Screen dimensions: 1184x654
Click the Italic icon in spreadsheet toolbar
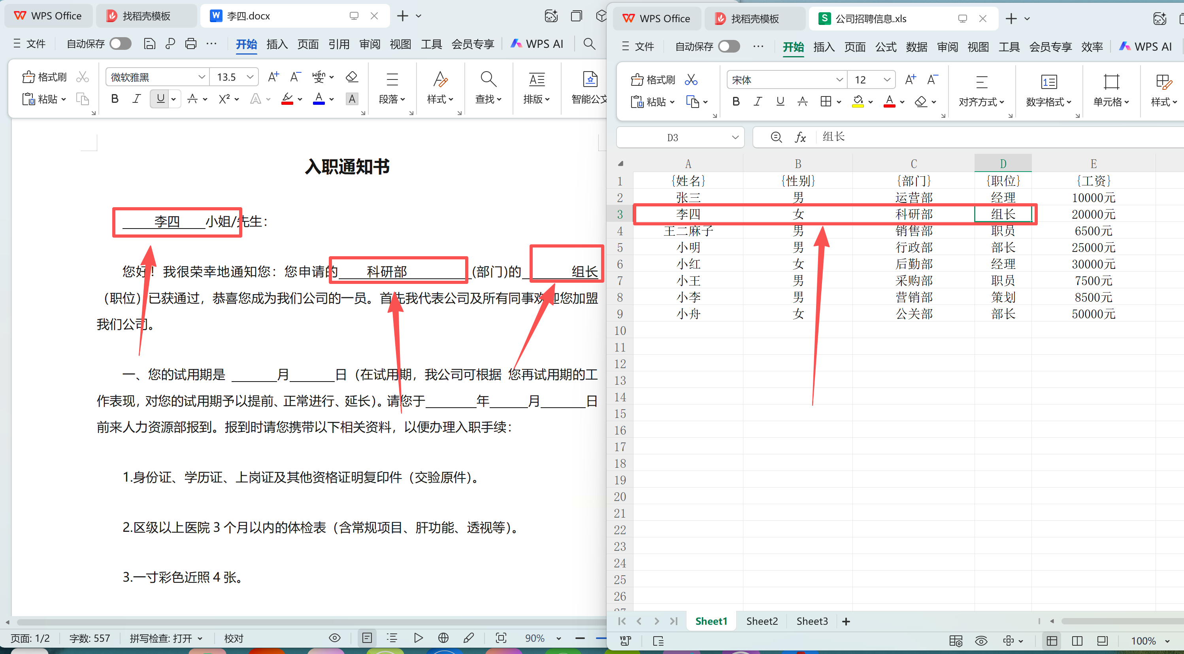[x=758, y=102]
